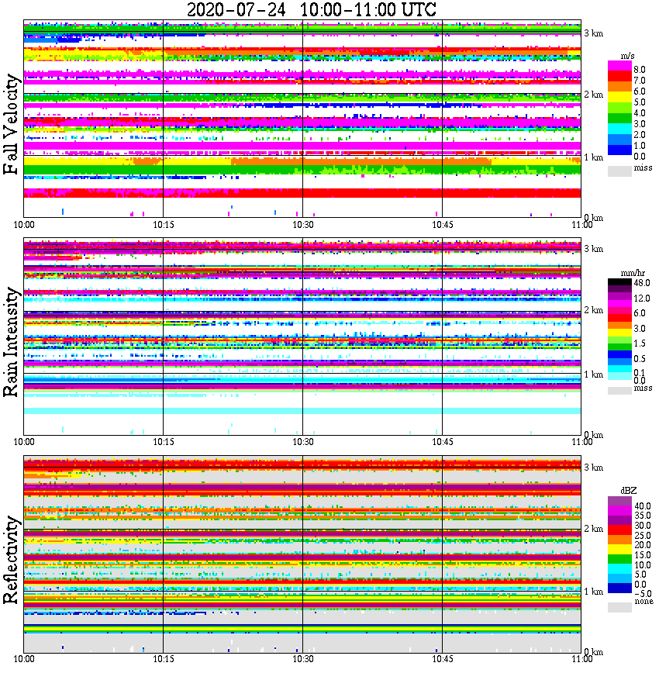Screen dimensions: 659x673
Task: Click the "10:45" tick under the Reflectivity plot
Action: (x=442, y=659)
